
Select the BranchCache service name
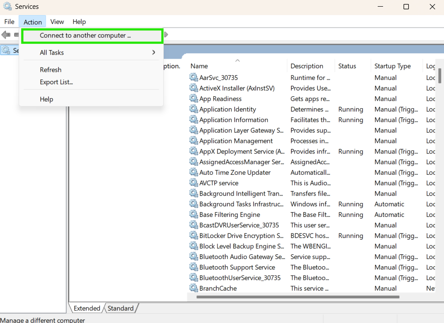point(218,288)
